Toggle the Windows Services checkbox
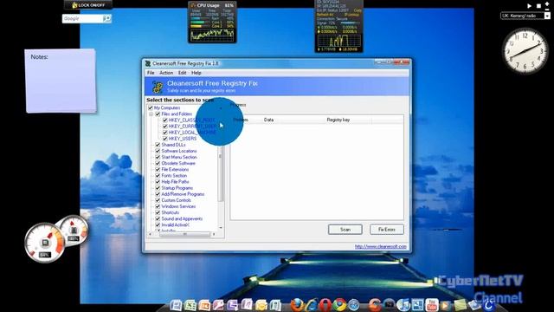The height and width of the screenshot is (312, 554). 158,206
